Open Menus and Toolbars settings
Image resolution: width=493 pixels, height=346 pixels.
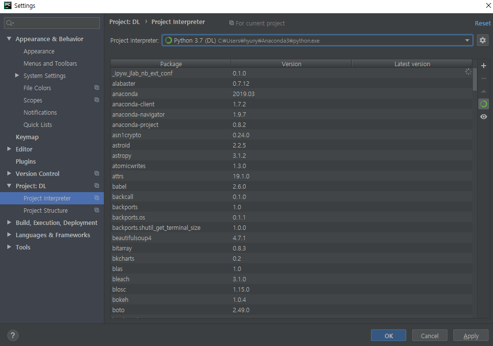[50, 64]
